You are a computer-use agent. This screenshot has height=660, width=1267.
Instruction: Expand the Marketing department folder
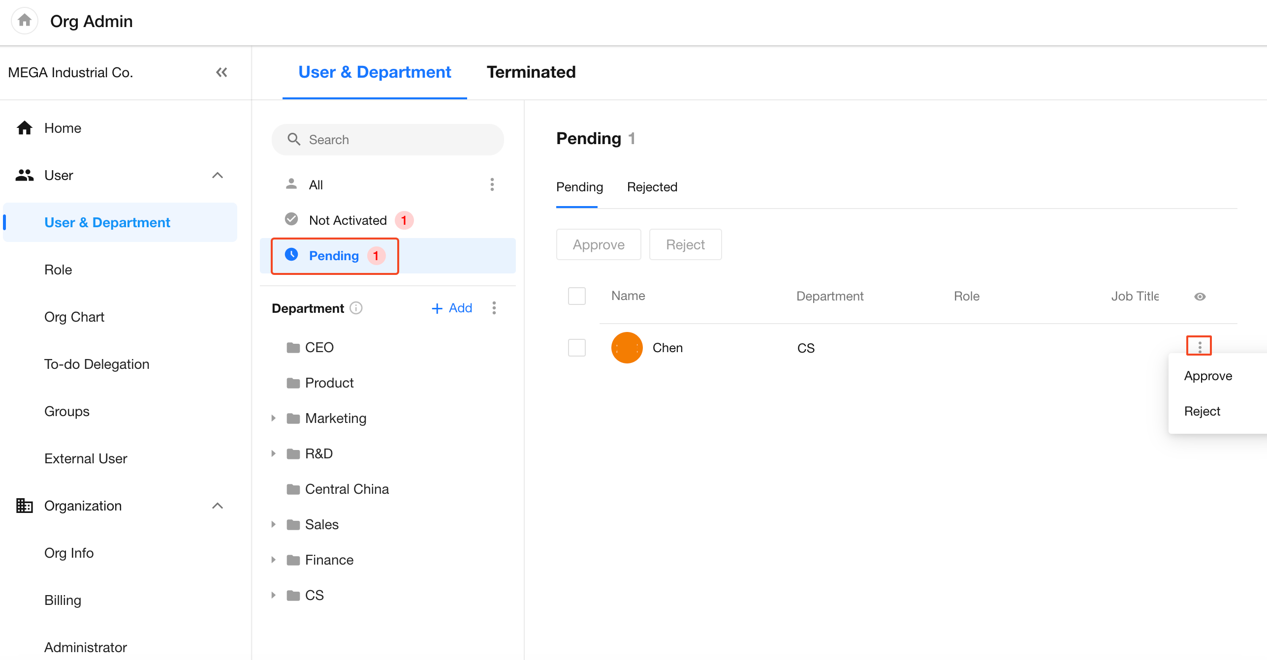click(274, 418)
